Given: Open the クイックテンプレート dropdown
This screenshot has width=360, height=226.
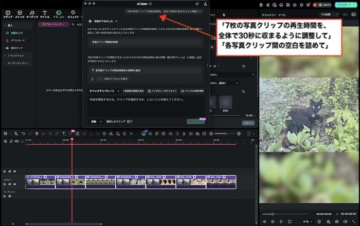Looking at the screenshot, I should pyautogui.click(x=104, y=91).
